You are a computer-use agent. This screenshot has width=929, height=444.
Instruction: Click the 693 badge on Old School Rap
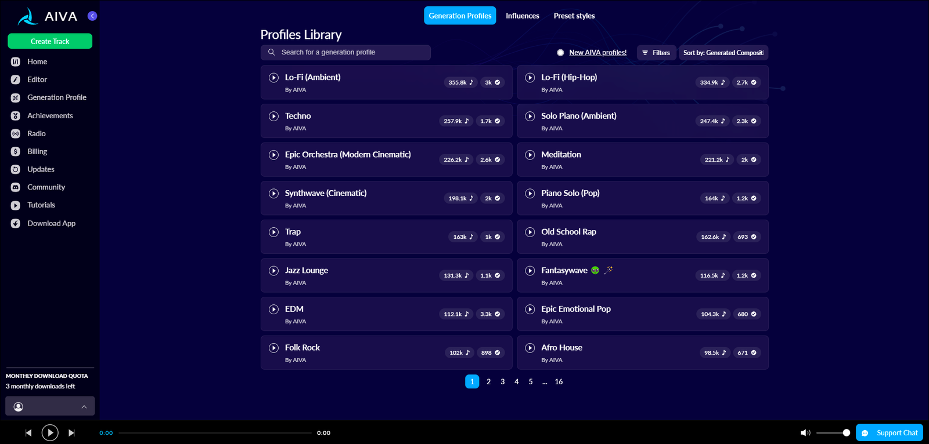(x=747, y=237)
